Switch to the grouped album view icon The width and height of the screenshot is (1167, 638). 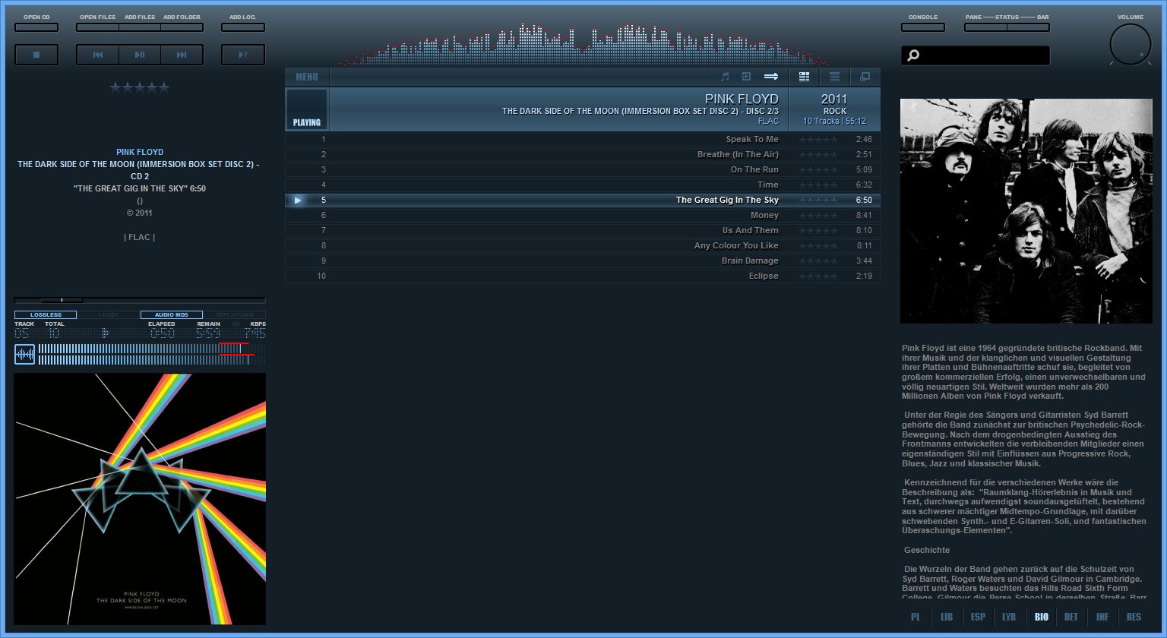[x=804, y=77]
